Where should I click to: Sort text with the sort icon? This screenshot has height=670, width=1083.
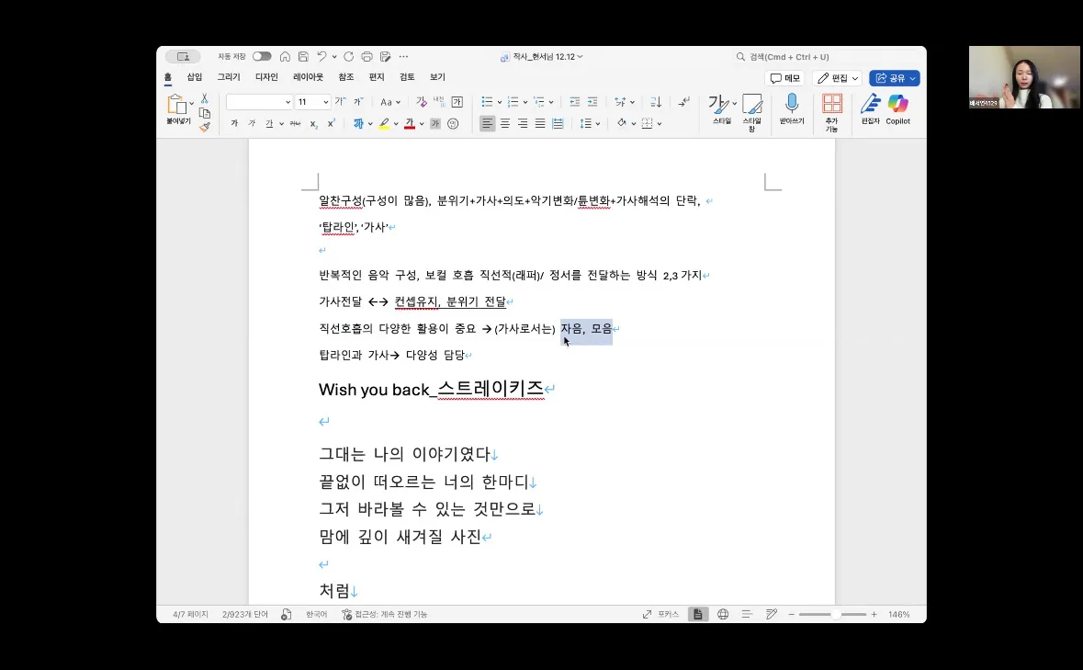pyautogui.click(x=656, y=102)
